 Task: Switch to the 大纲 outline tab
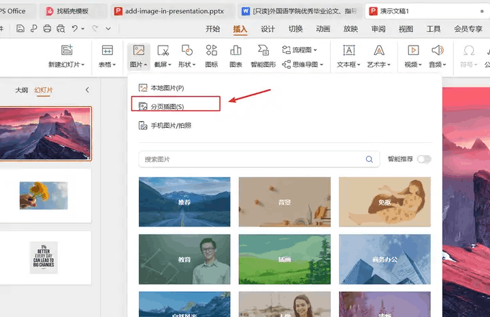[x=22, y=90]
